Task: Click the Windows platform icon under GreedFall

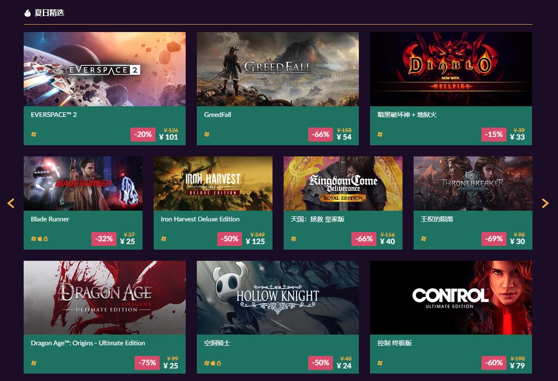Action: coord(207,135)
